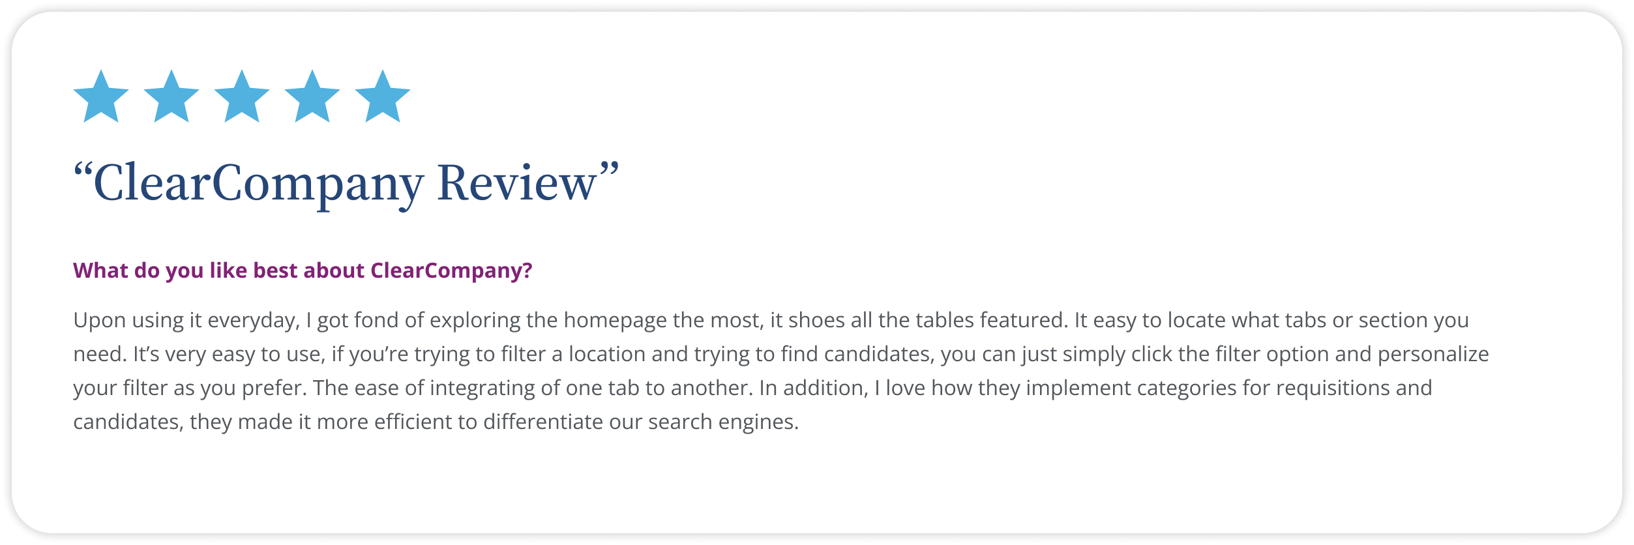Click the question mark ending the purple heading
Screen dimensions: 1634x545
point(527,271)
